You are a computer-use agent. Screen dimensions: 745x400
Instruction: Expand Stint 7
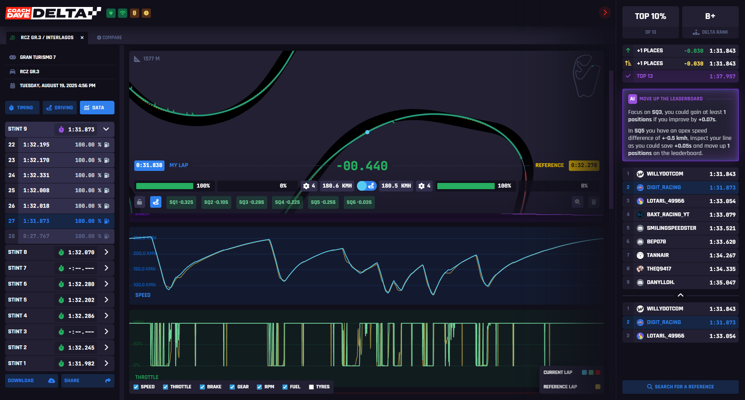(106, 268)
